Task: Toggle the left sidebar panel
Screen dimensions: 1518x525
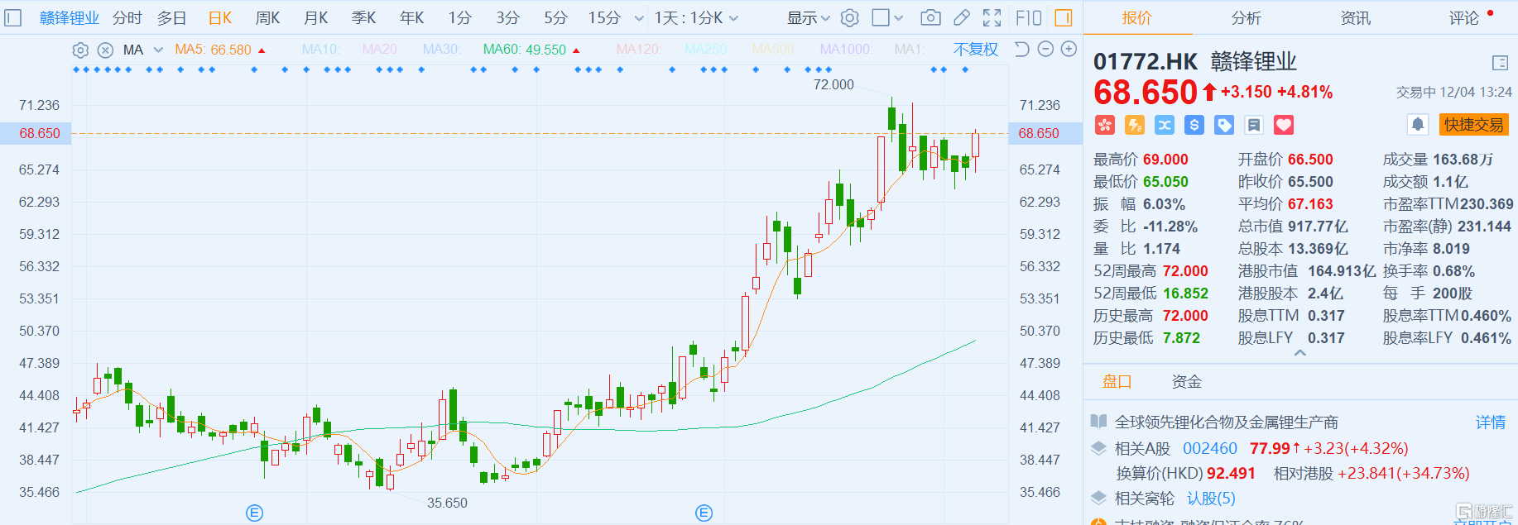Action: click(x=13, y=17)
